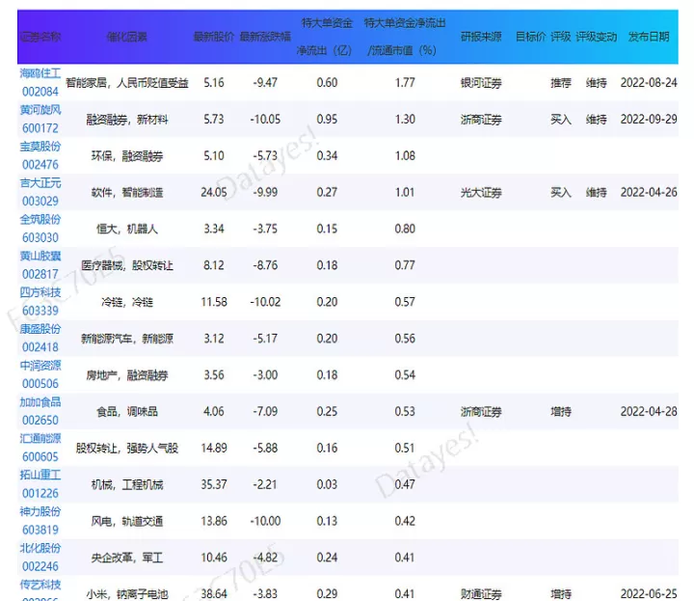Click the 催化因素 column header
694x601 pixels.
[127, 37]
